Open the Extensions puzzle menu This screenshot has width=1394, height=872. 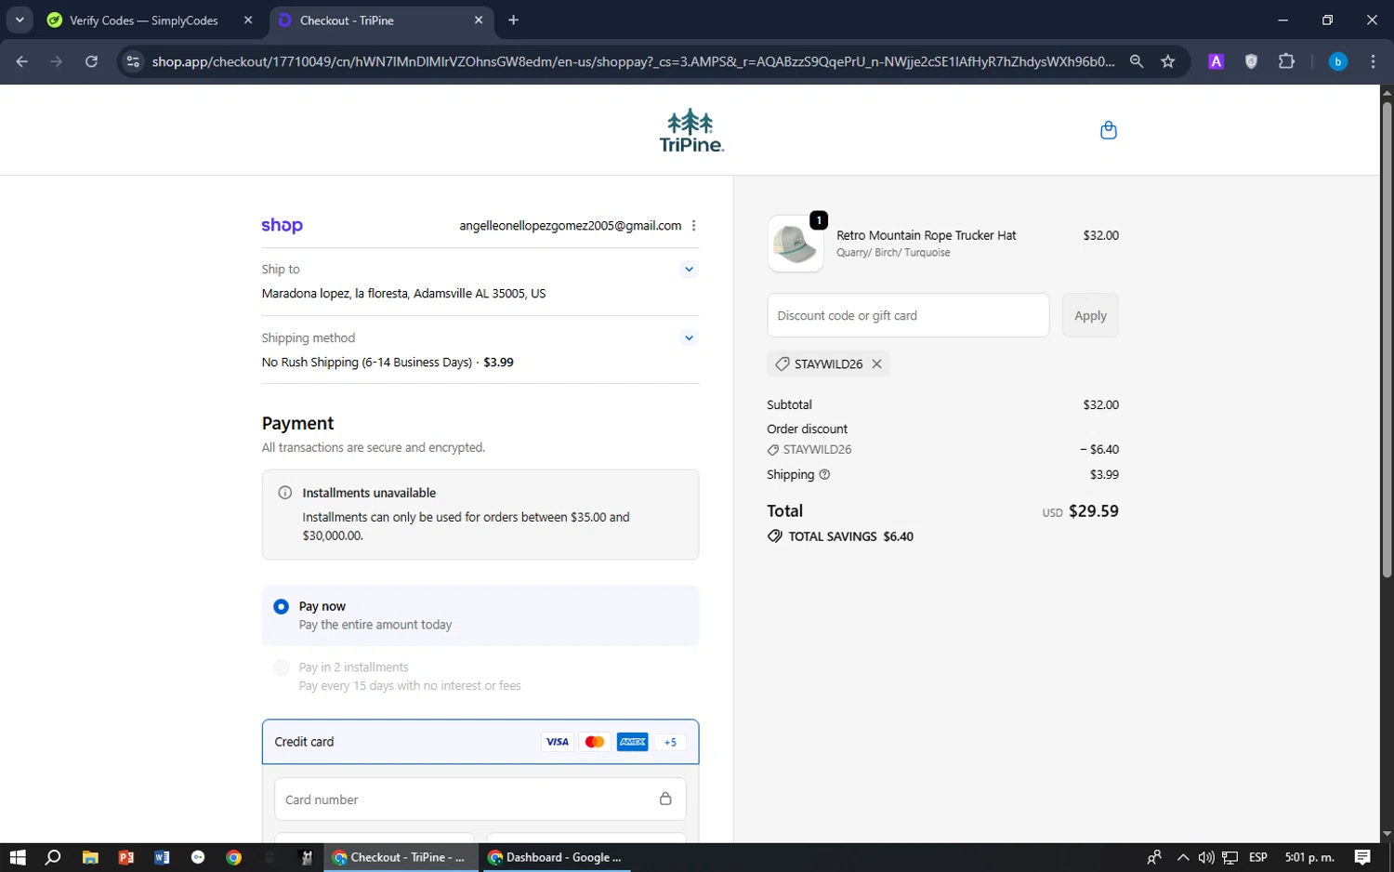1286,61
